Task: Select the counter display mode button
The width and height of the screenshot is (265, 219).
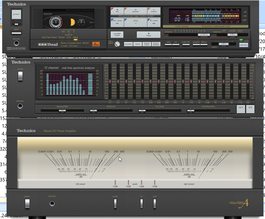Action: [128, 44]
